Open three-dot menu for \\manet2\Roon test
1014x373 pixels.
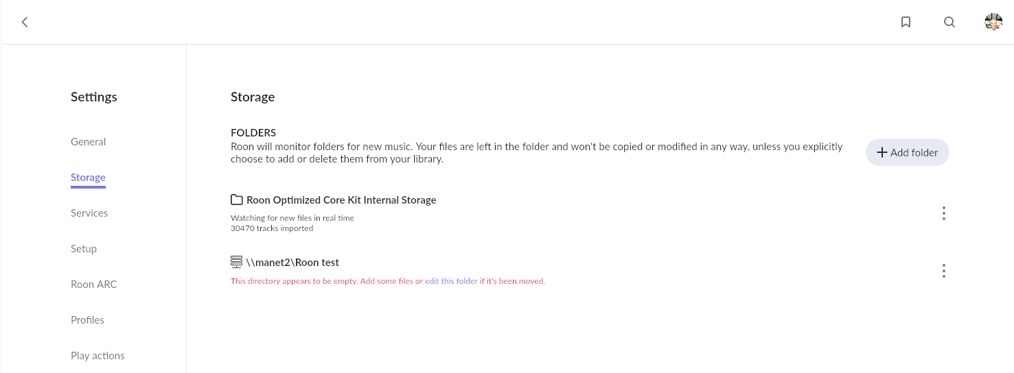click(944, 271)
